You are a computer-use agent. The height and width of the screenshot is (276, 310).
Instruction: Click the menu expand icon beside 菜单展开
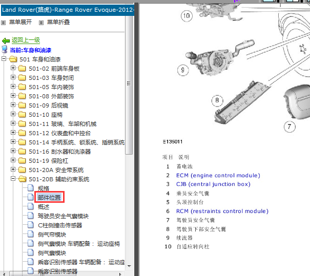4,23
